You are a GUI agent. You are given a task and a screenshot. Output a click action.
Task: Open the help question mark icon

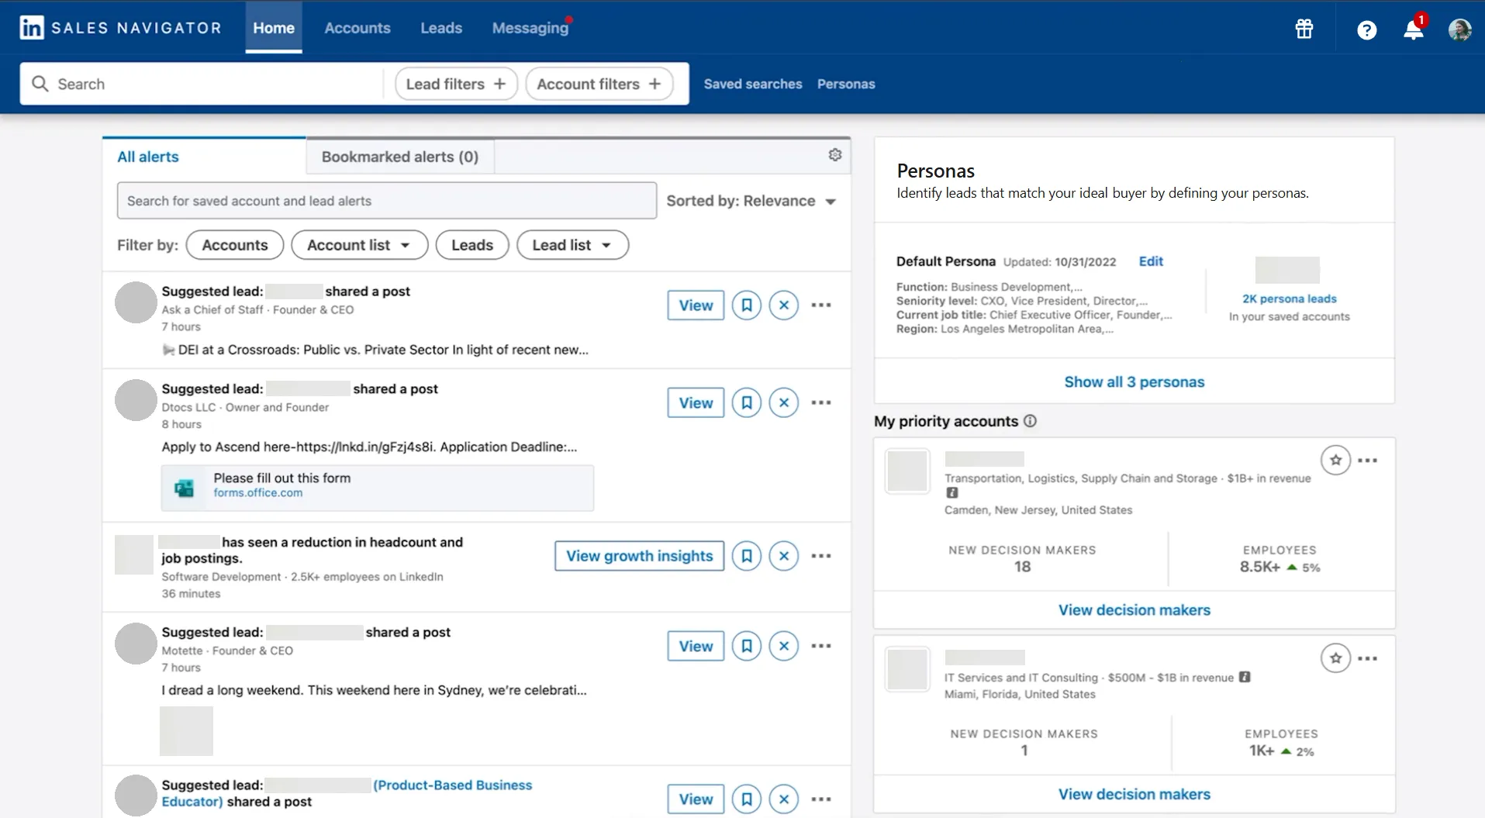pyautogui.click(x=1366, y=29)
